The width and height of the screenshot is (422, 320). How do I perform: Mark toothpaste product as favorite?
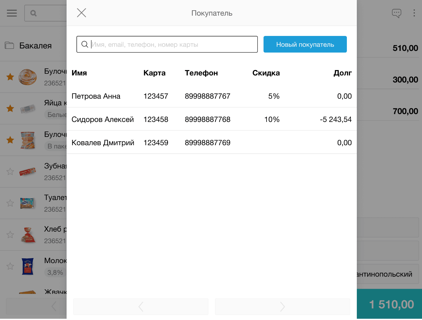[10, 172]
